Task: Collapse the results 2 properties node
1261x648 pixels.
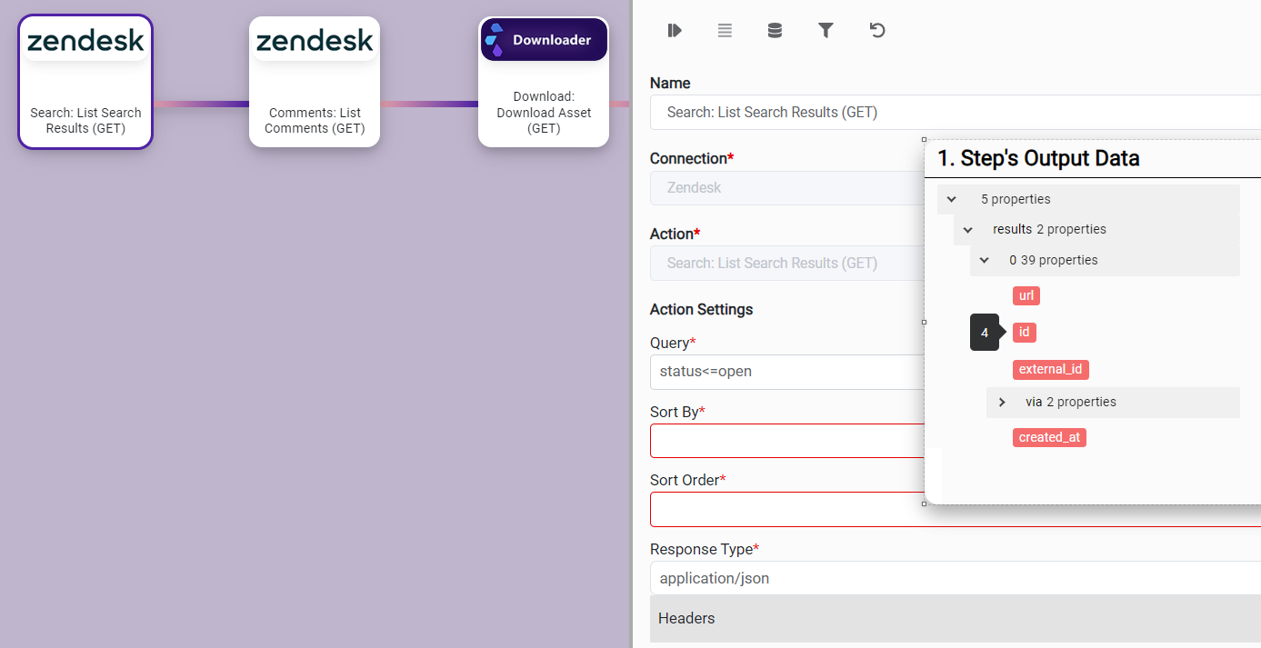Action: click(x=968, y=230)
